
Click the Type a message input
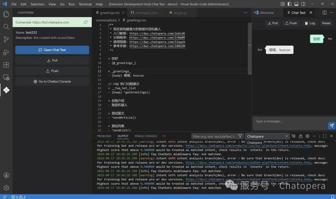(290, 121)
